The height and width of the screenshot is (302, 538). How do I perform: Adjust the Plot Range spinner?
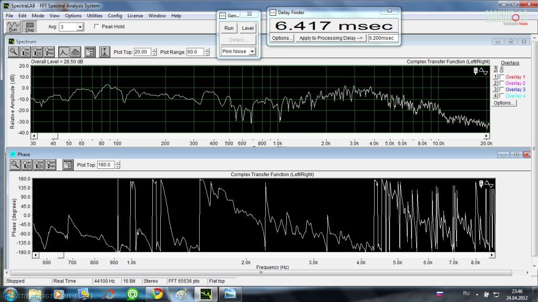[207, 52]
